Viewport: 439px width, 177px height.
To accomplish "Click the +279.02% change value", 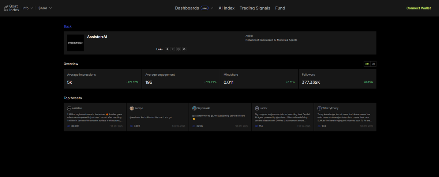I will (132, 82).
